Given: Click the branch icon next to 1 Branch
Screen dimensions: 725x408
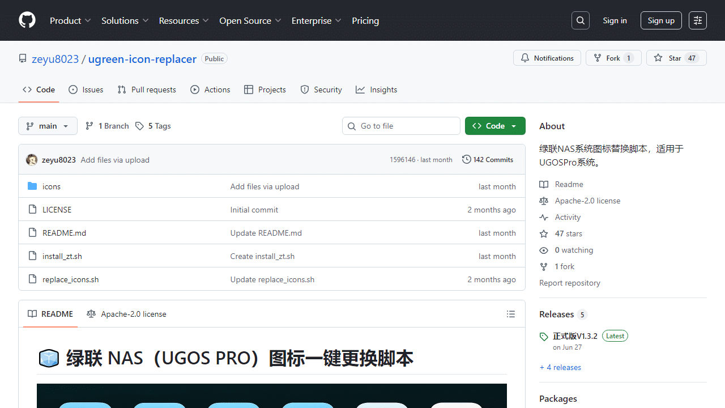Looking at the screenshot, I should [x=89, y=126].
